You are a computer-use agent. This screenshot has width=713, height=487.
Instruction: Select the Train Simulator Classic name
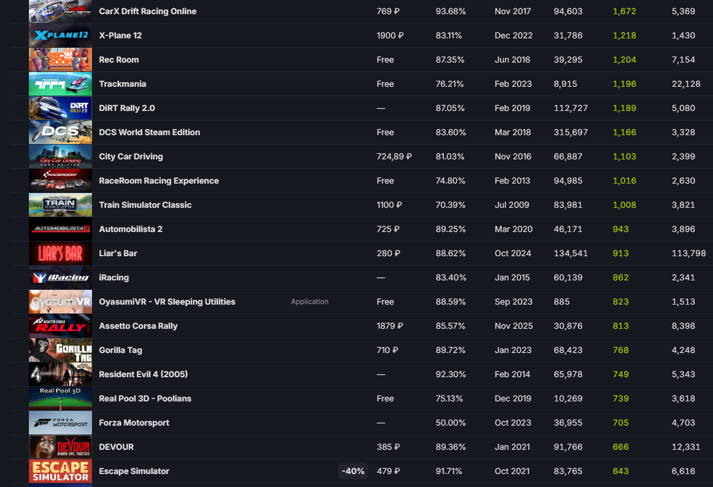[145, 205]
